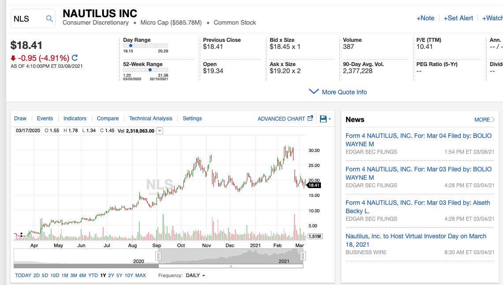Open the advanced chart pop-out icon

[310, 118]
